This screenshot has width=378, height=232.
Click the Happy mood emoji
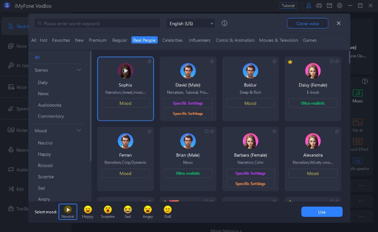87,209
